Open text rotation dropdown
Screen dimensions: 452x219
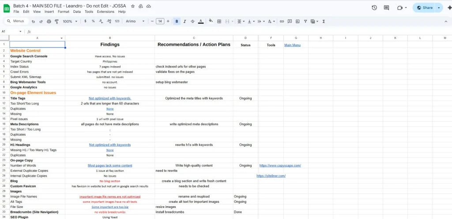coord(271,21)
